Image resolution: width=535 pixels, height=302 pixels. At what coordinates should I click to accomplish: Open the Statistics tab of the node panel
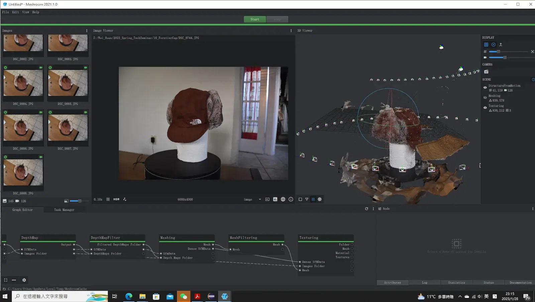pyautogui.click(x=456, y=283)
